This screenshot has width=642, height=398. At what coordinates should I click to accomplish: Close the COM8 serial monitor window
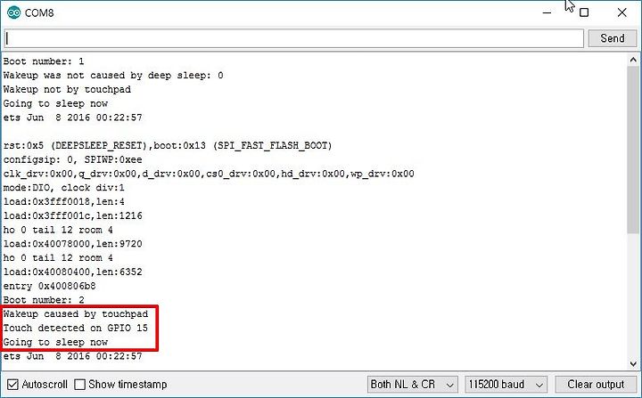click(x=622, y=12)
